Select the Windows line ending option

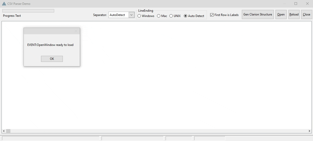139,16
